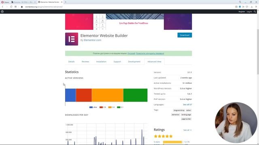This screenshot has width=259, height=145.
Task: Click the '2 weeks ago' last updated value
Action: coord(186,78)
